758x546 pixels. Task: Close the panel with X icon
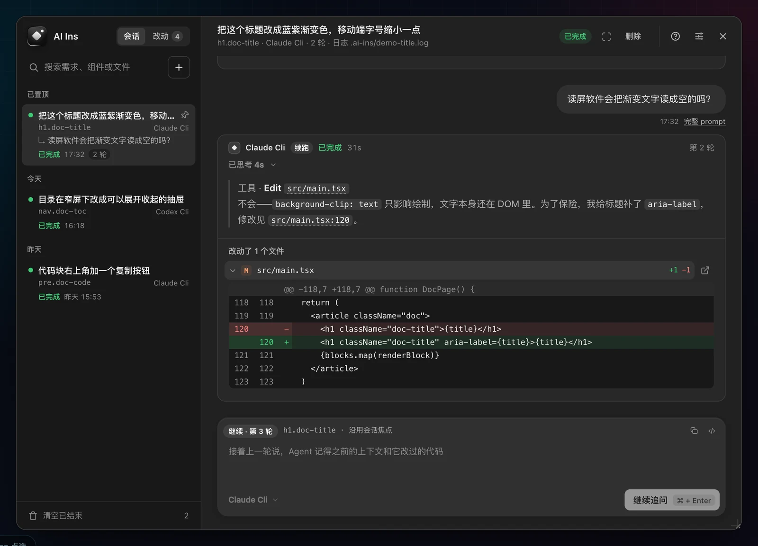tap(723, 36)
